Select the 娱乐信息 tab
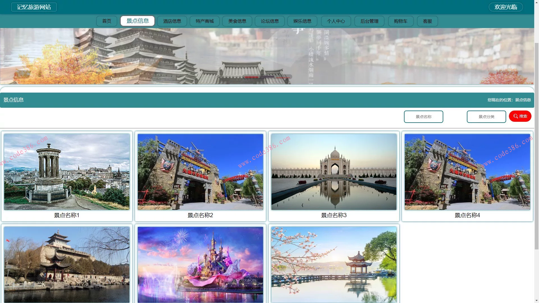The width and height of the screenshot is (539, 303). (302, 21)
